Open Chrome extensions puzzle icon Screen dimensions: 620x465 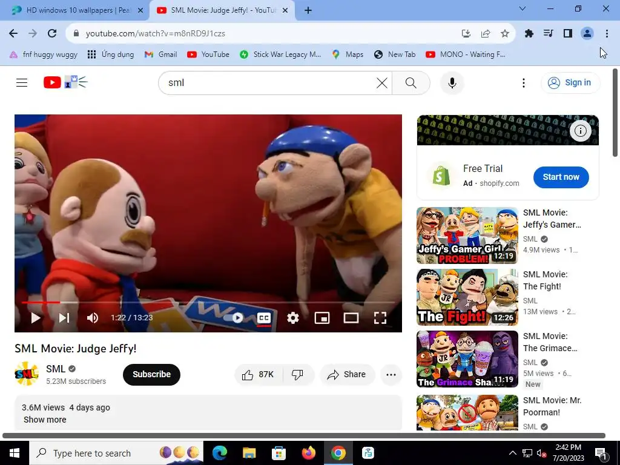529,34
